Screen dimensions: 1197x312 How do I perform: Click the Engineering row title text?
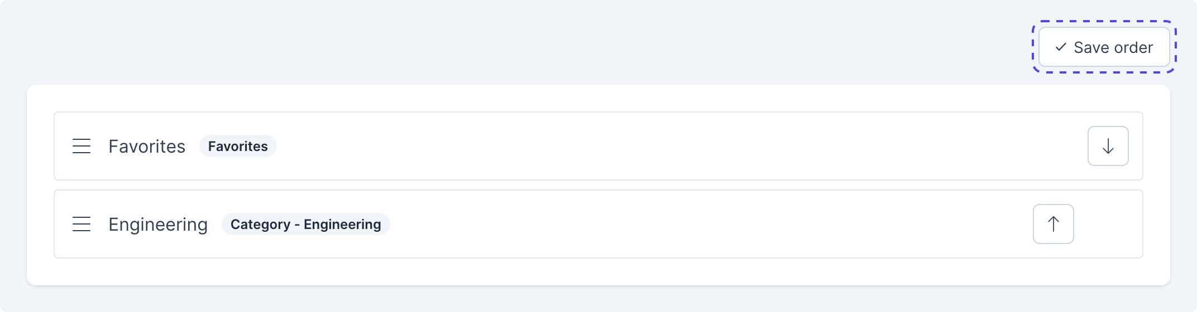pos(158,225)
